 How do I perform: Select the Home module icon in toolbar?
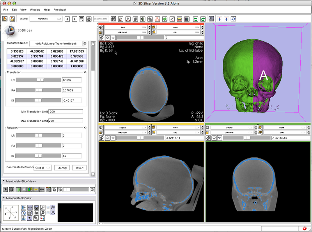pyautogui.click(x=121, y=18)
